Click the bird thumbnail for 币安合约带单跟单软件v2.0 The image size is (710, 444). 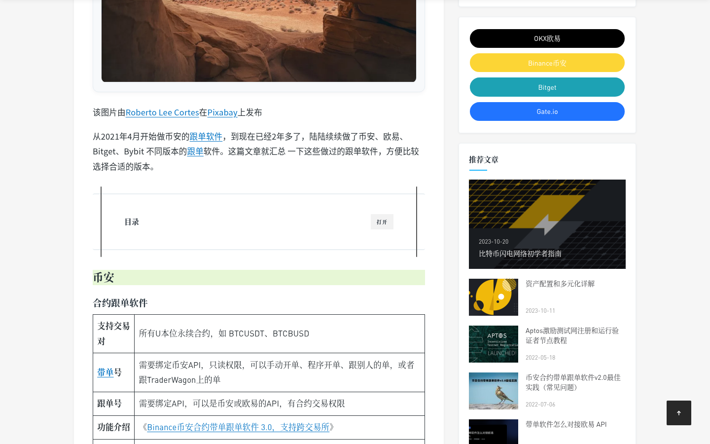click(493, 391)
